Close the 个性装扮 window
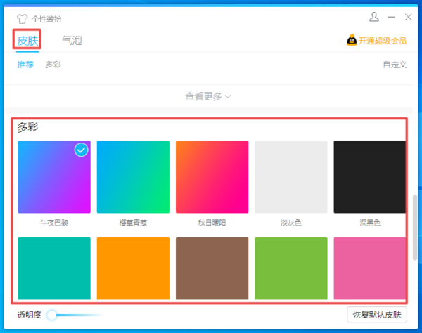Image resolution: width=422 pixels, height=333 pixels. [x=408, y=17]
